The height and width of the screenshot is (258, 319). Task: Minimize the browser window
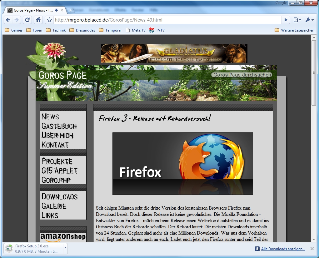[x=293, y=3]
